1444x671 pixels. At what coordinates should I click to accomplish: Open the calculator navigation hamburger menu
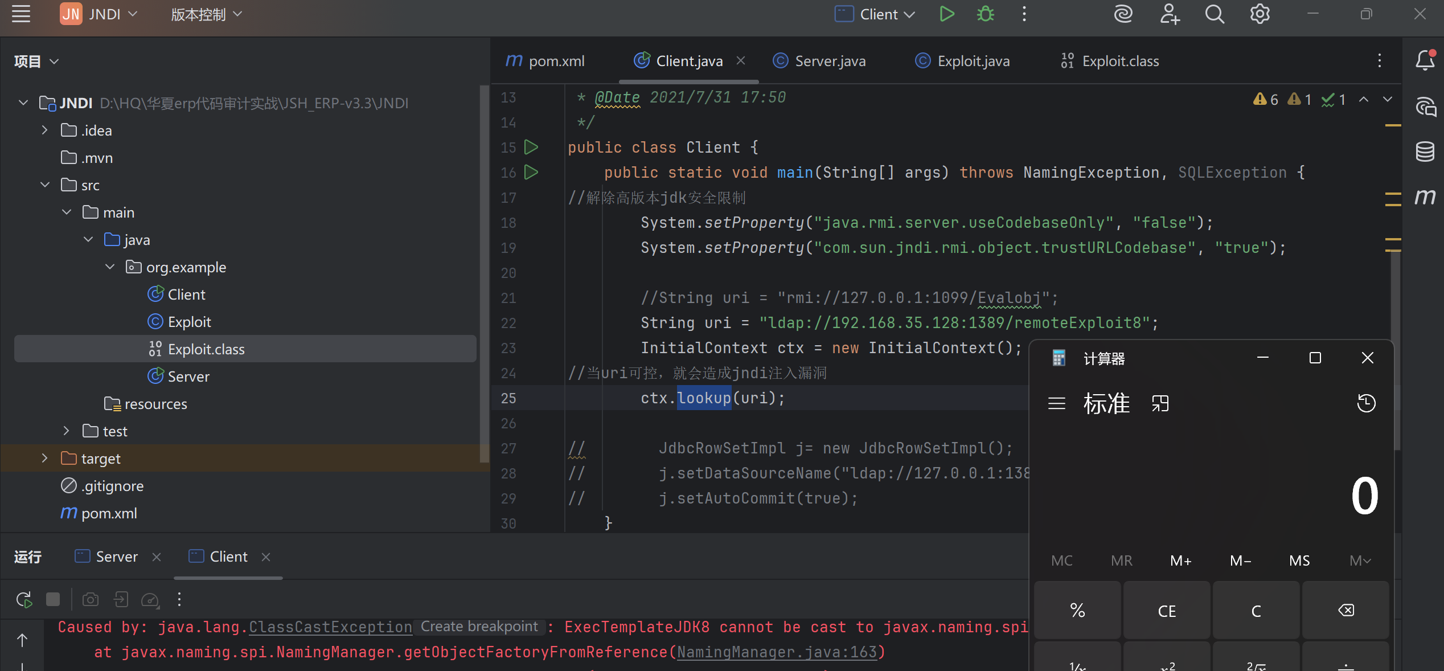tap(1056, 403)
